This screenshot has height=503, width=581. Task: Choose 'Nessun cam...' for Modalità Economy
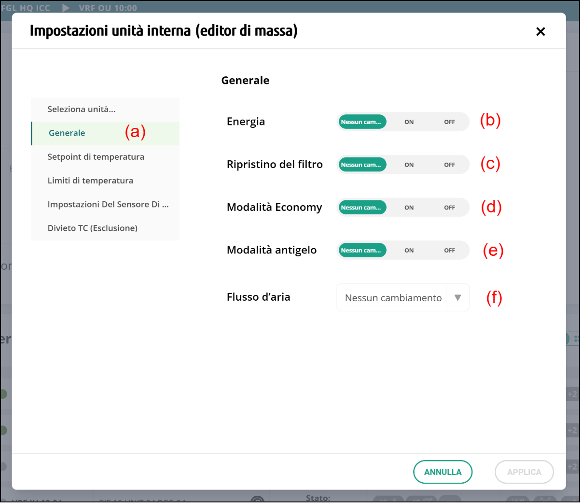pyautogui.click(x=361, y=208)
